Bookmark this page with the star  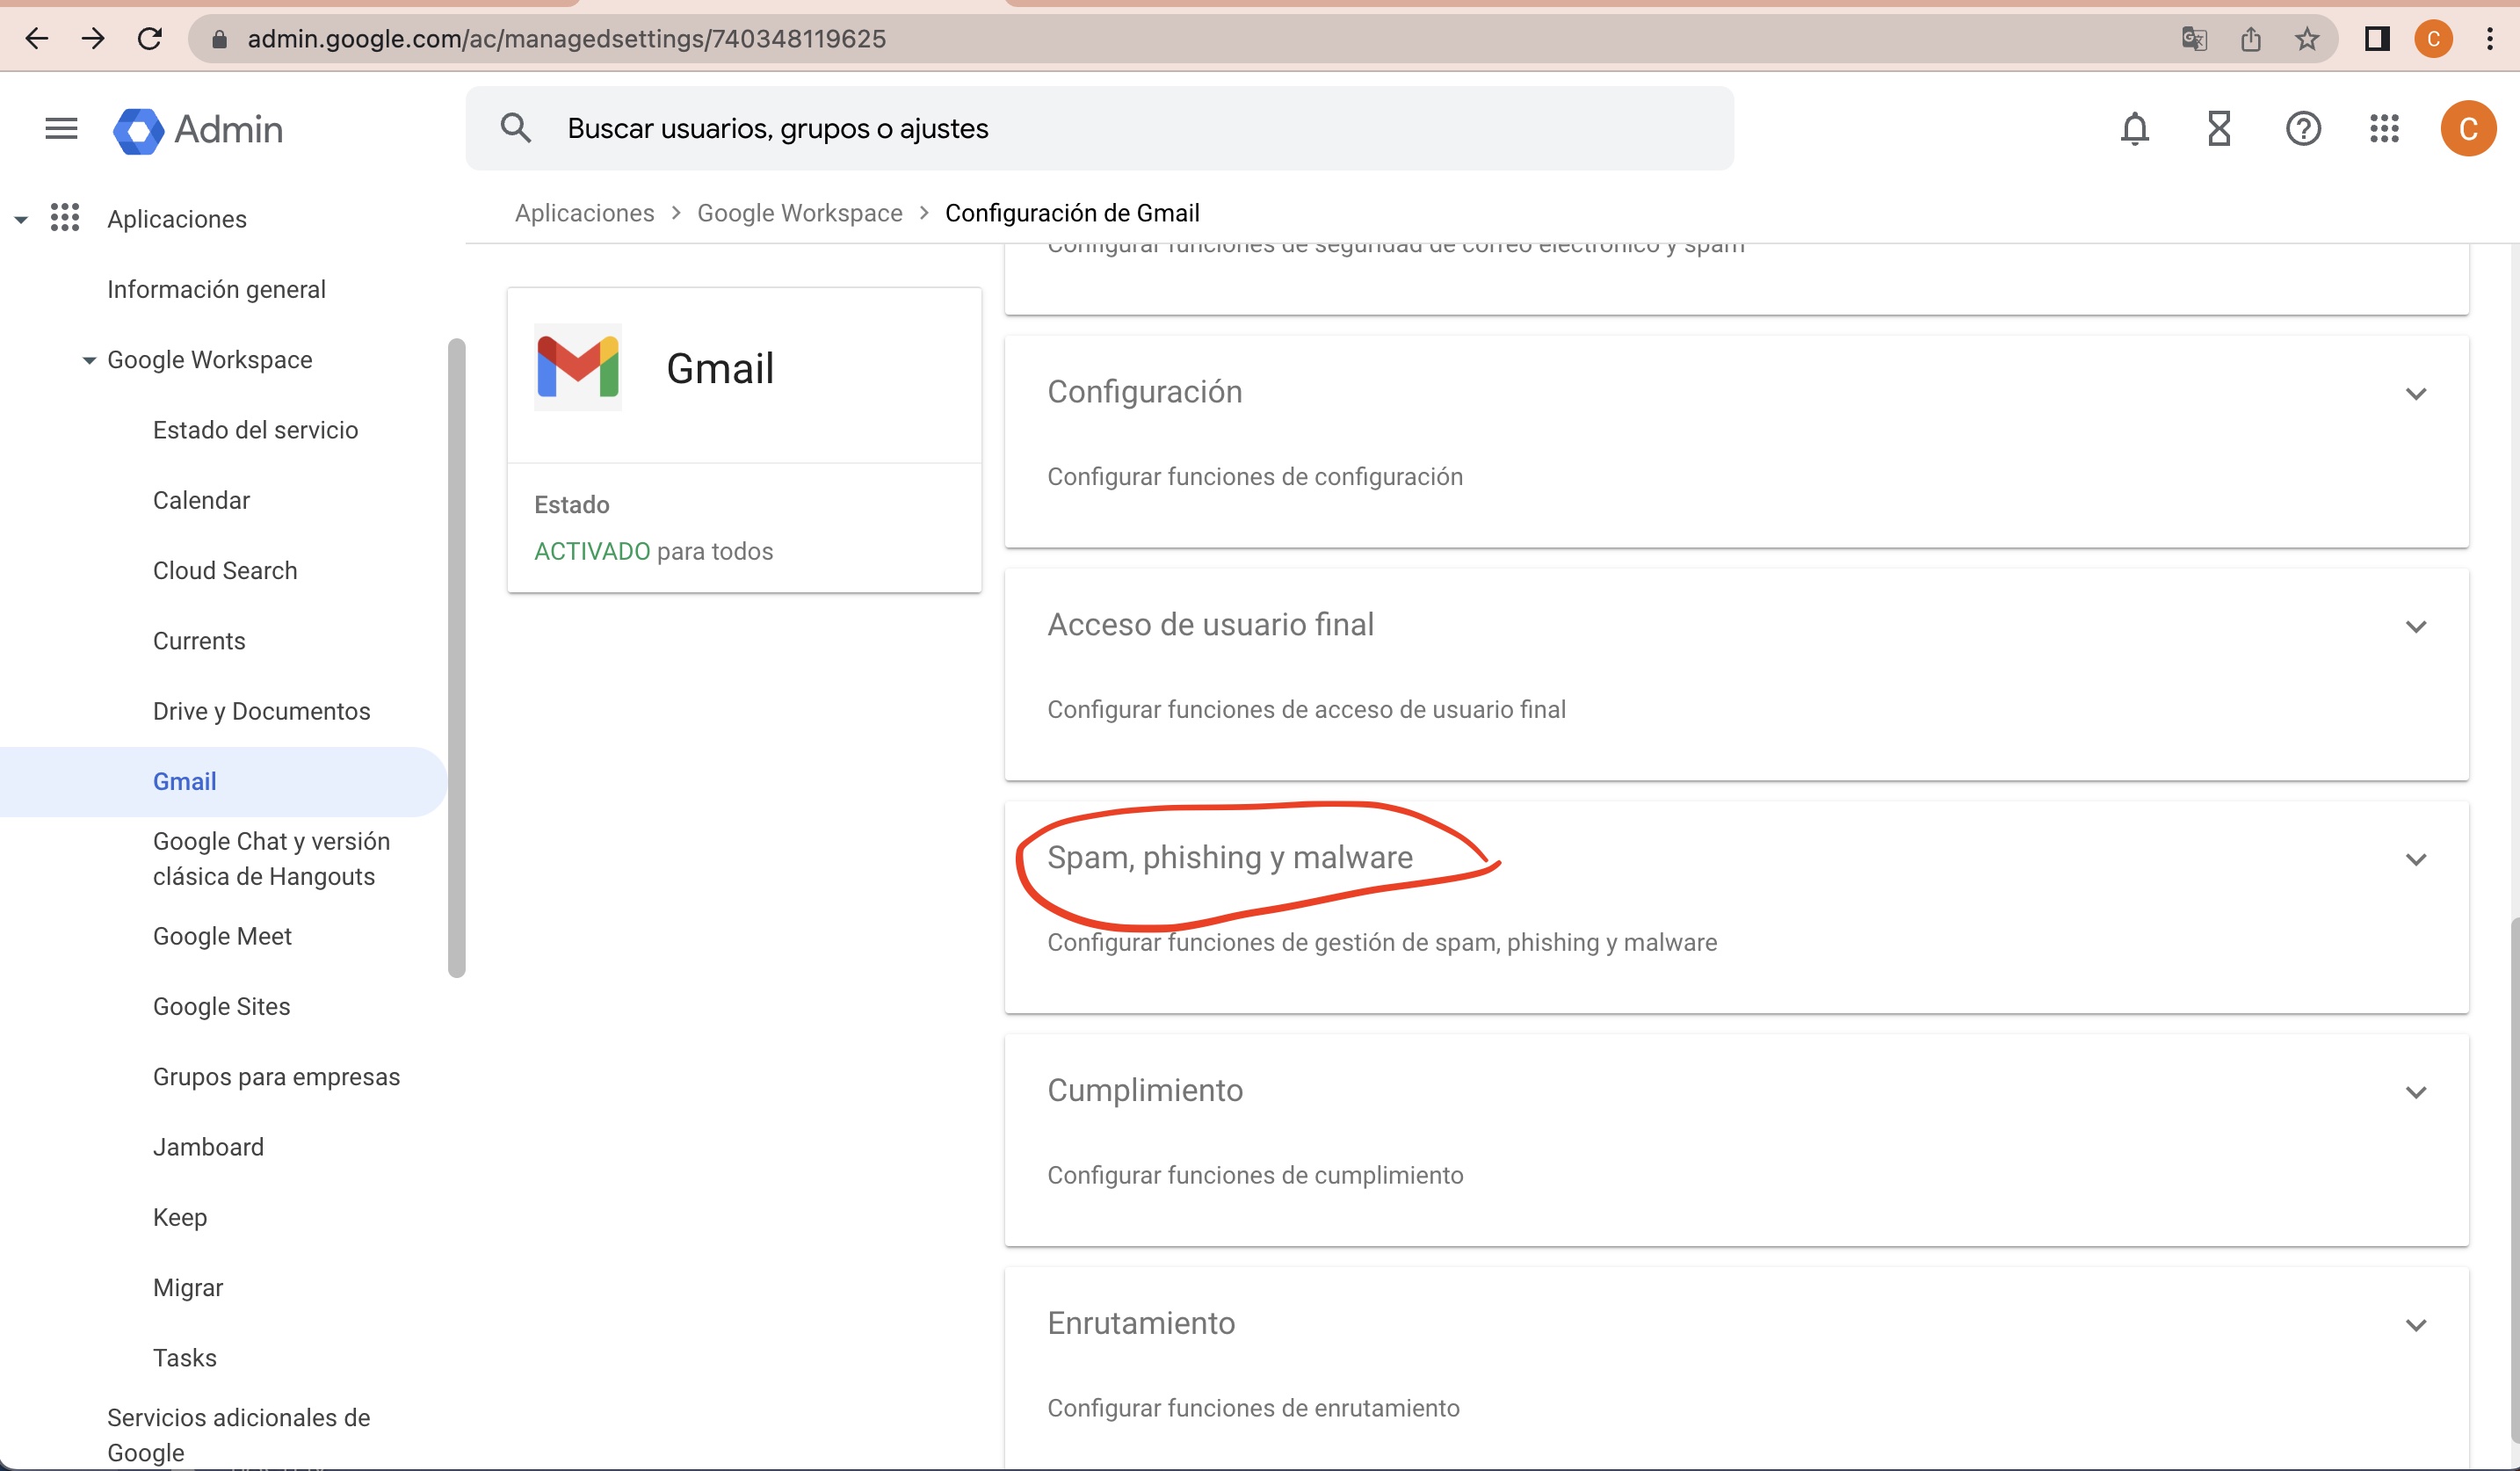[x=2307, y=39]
